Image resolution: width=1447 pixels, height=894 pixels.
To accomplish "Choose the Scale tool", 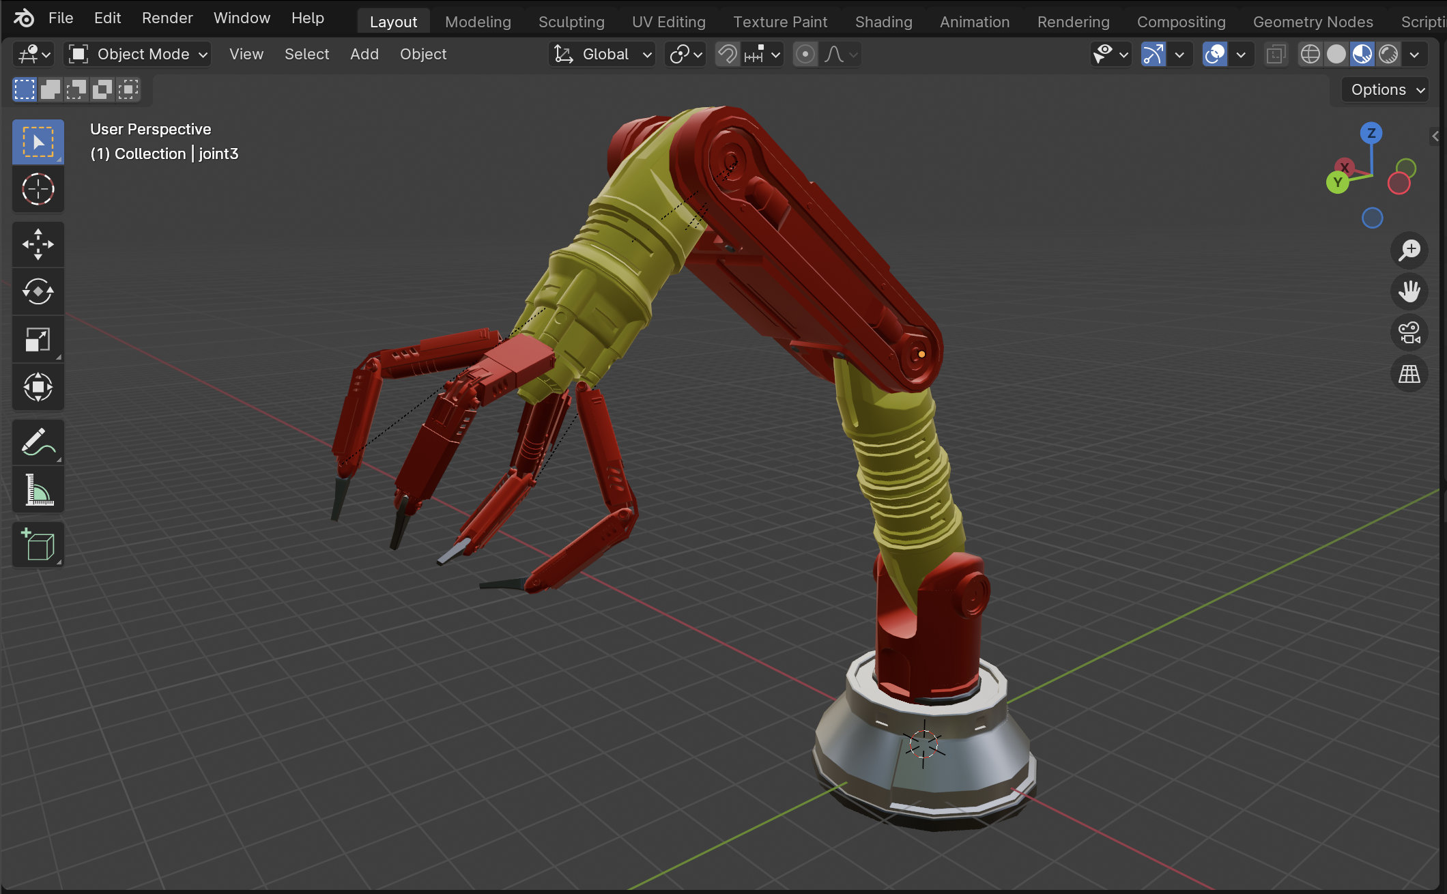I will (38, 339).
